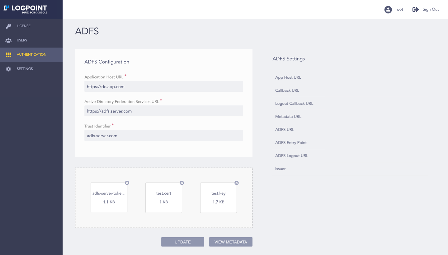Remove the adfs-server-token file
448x255 pixels.
pos(127,183)
